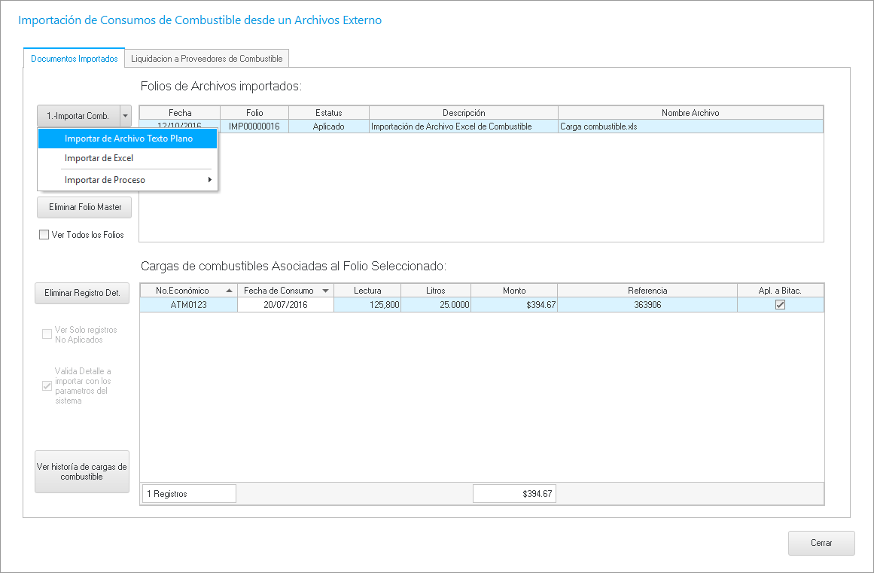The width and height of the screenshot is (874, 573).
Task: Open Ver historia de cargas de combustible
Action: pos(82,471)
